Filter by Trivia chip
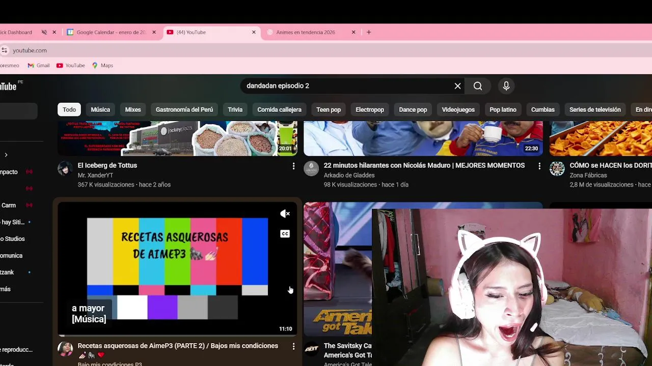 point(235,110)
